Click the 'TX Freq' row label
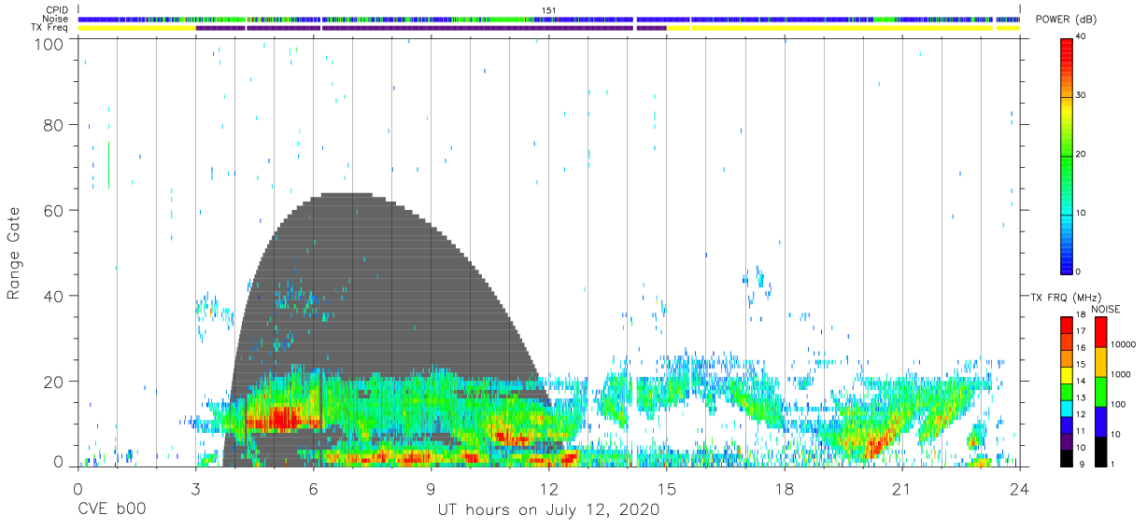The width and height of the screenshot is (1147, 529). pos(51,28)
